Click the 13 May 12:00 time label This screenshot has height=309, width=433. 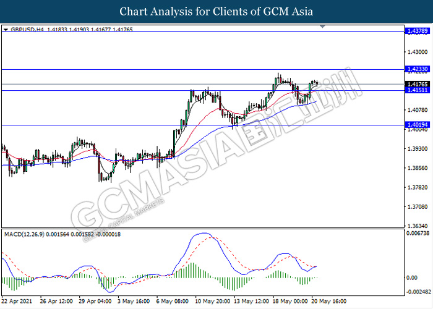tap(251, 302)
